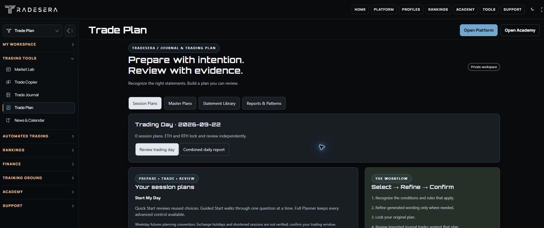Click the Tradesera logo

[x=31, y=9]
